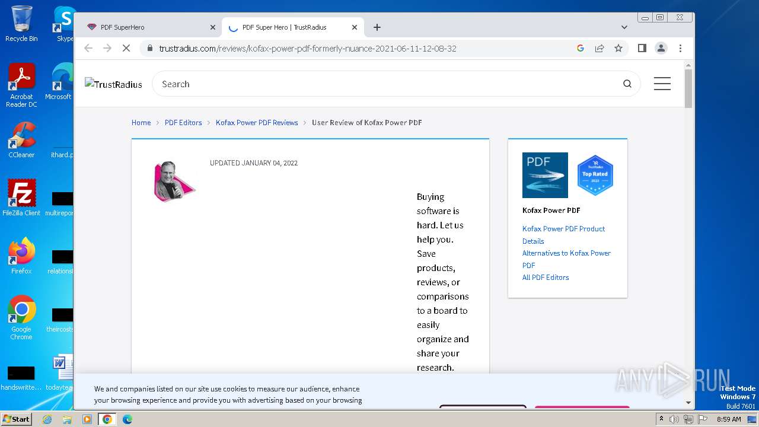This screenshot has height=427, width=759.
Task: Open Kofax Power PDF Product Details
Action: (x=563, y=235)
